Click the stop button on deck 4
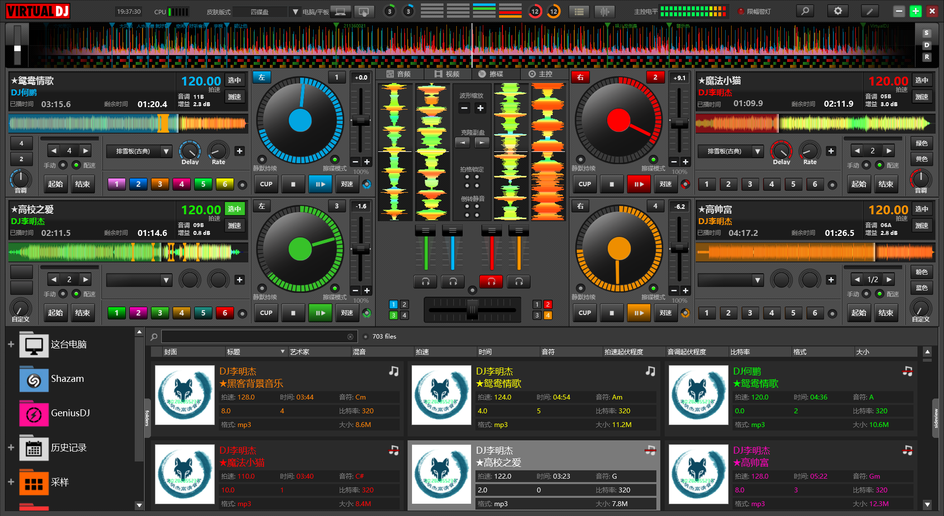Viewport: 944px width, 516px height. coord(612,313)
